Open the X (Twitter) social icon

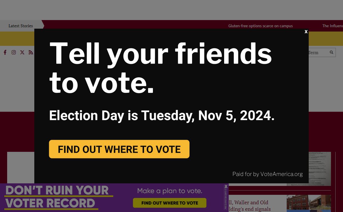point(22,52)
